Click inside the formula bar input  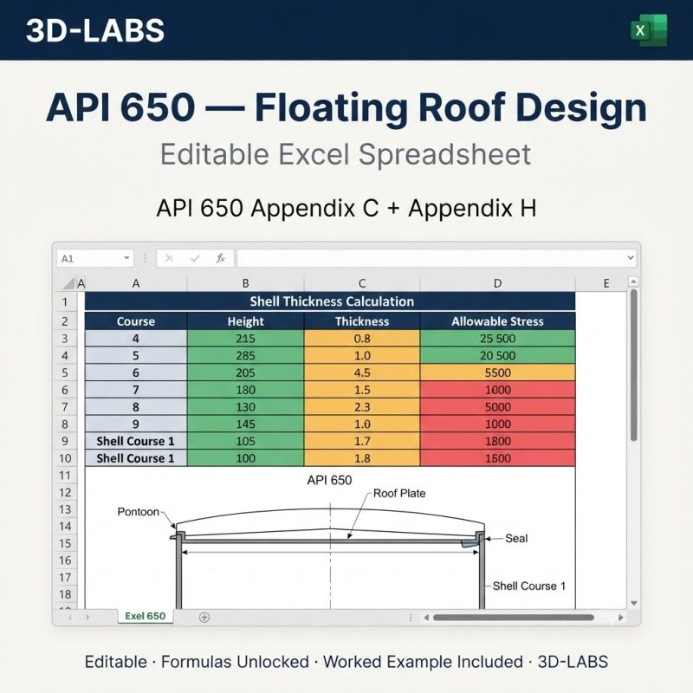431,258
